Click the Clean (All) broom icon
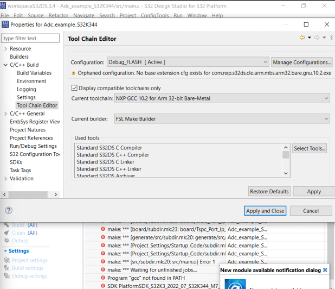 (7, 233)
